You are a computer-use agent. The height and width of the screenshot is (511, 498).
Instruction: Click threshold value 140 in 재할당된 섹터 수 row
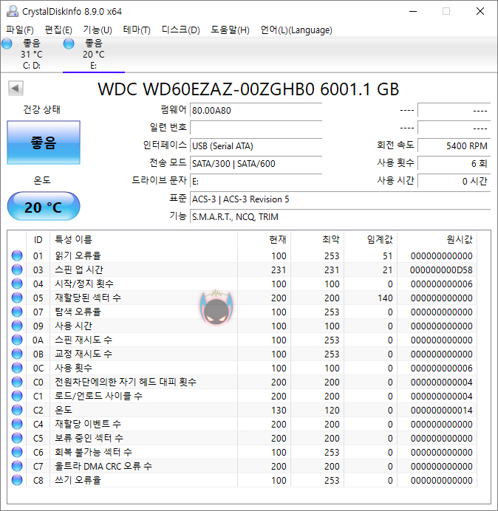pos(385,298)
